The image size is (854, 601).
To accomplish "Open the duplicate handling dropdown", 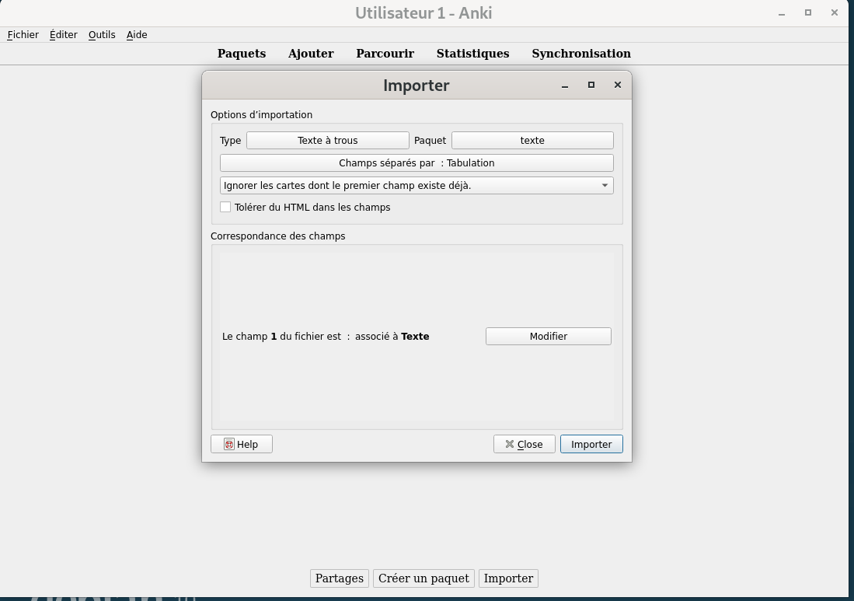I will click(x=417, y=185).
